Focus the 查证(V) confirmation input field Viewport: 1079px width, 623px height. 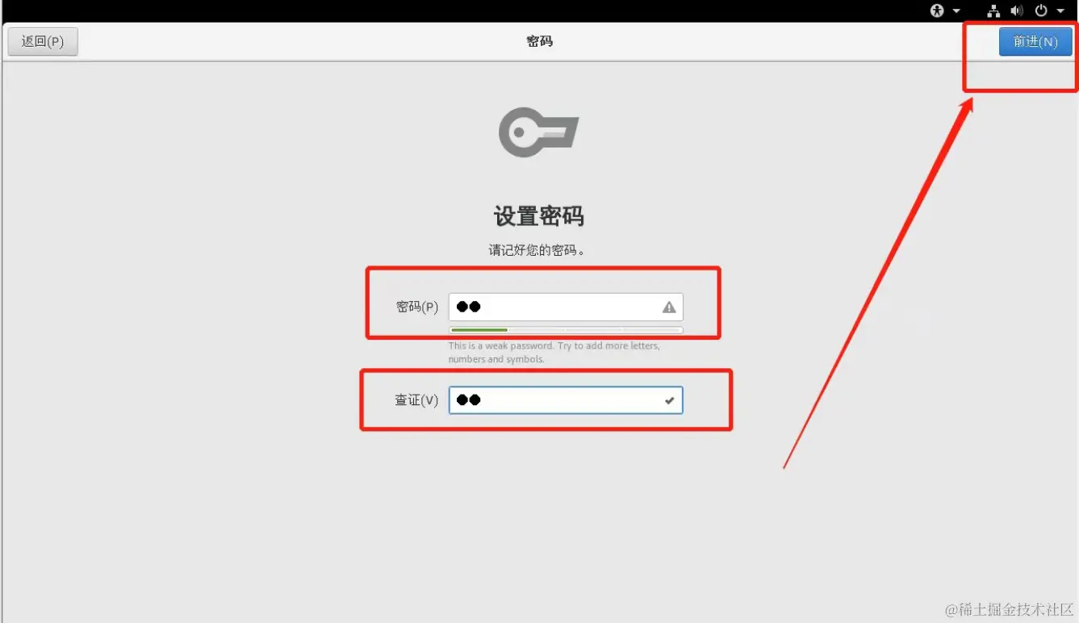click(566, 400)
